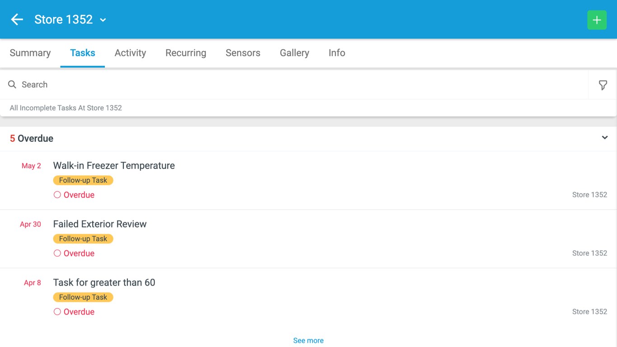
Task: Click the search magnifier icon
Action: click(x=12, y=84)
